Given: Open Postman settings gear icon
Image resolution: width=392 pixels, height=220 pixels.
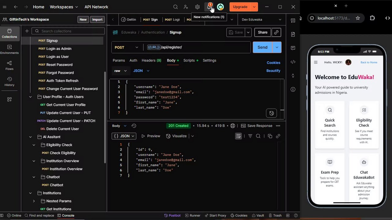Looking at the screenshot, I should [197, 7].
